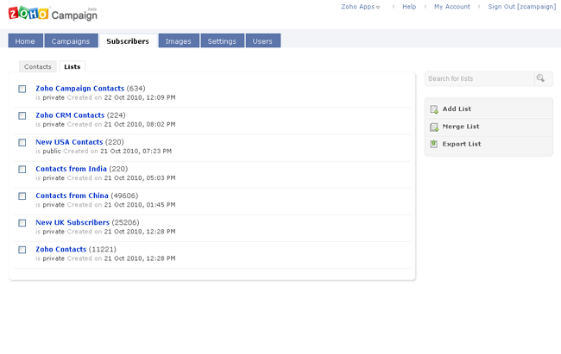Screen dimensions: 561x354
Task: Click the Add List icon
Action: pos(434,109)
